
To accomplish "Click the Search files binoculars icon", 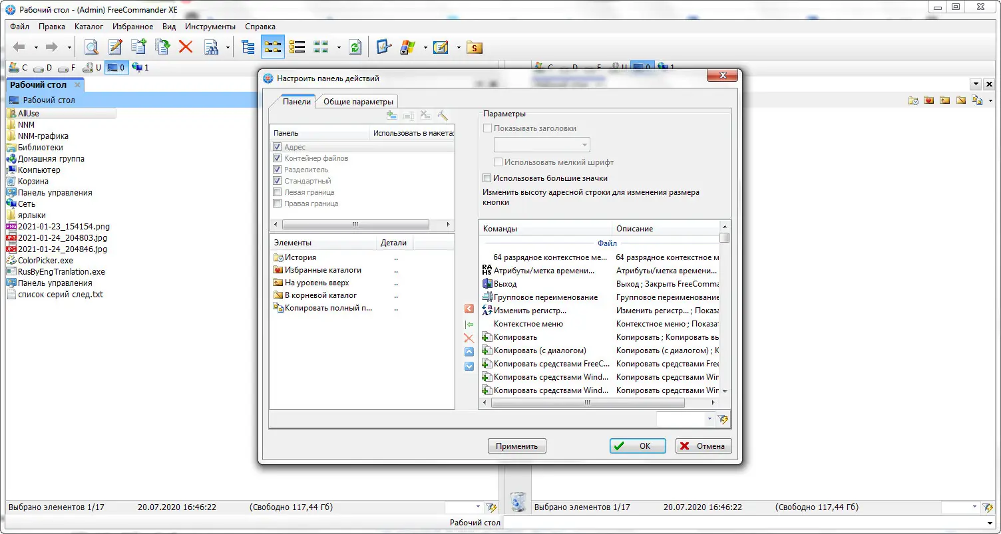I will 212,47.
